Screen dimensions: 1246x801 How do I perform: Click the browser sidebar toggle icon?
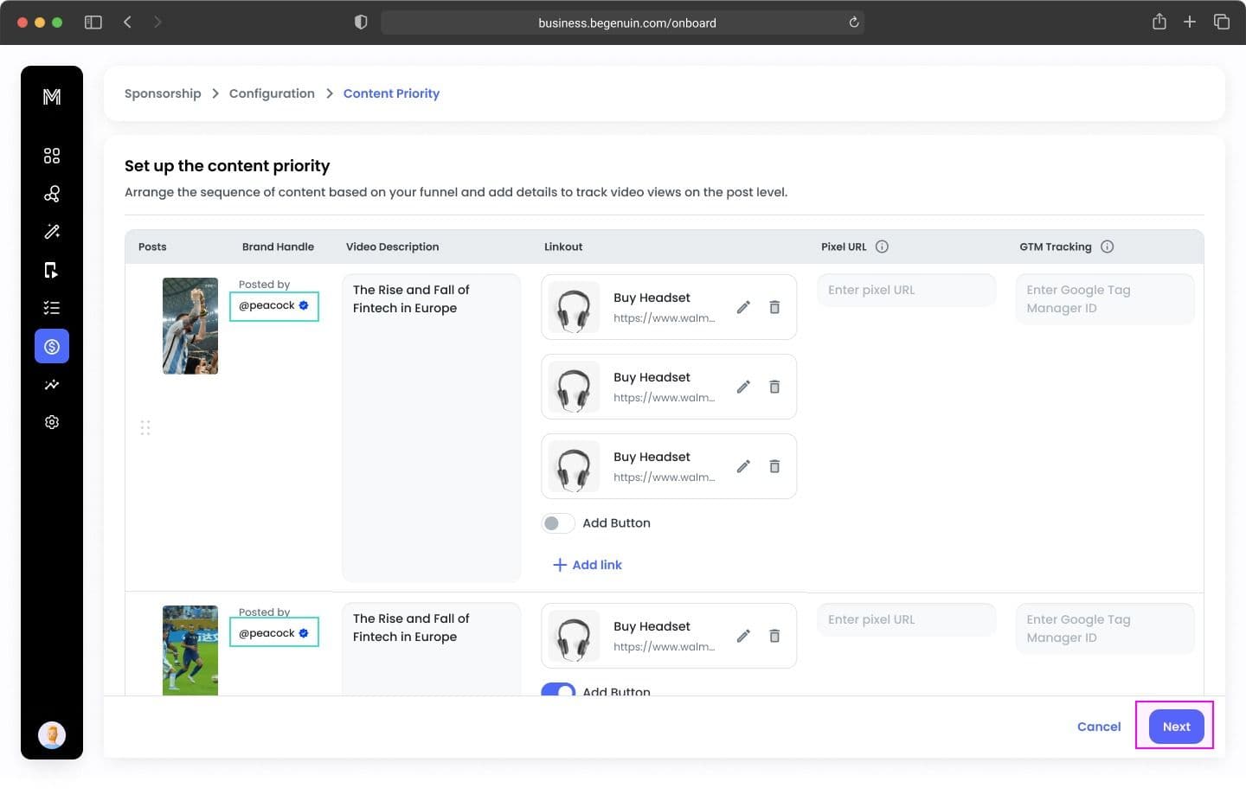(93, 22)
